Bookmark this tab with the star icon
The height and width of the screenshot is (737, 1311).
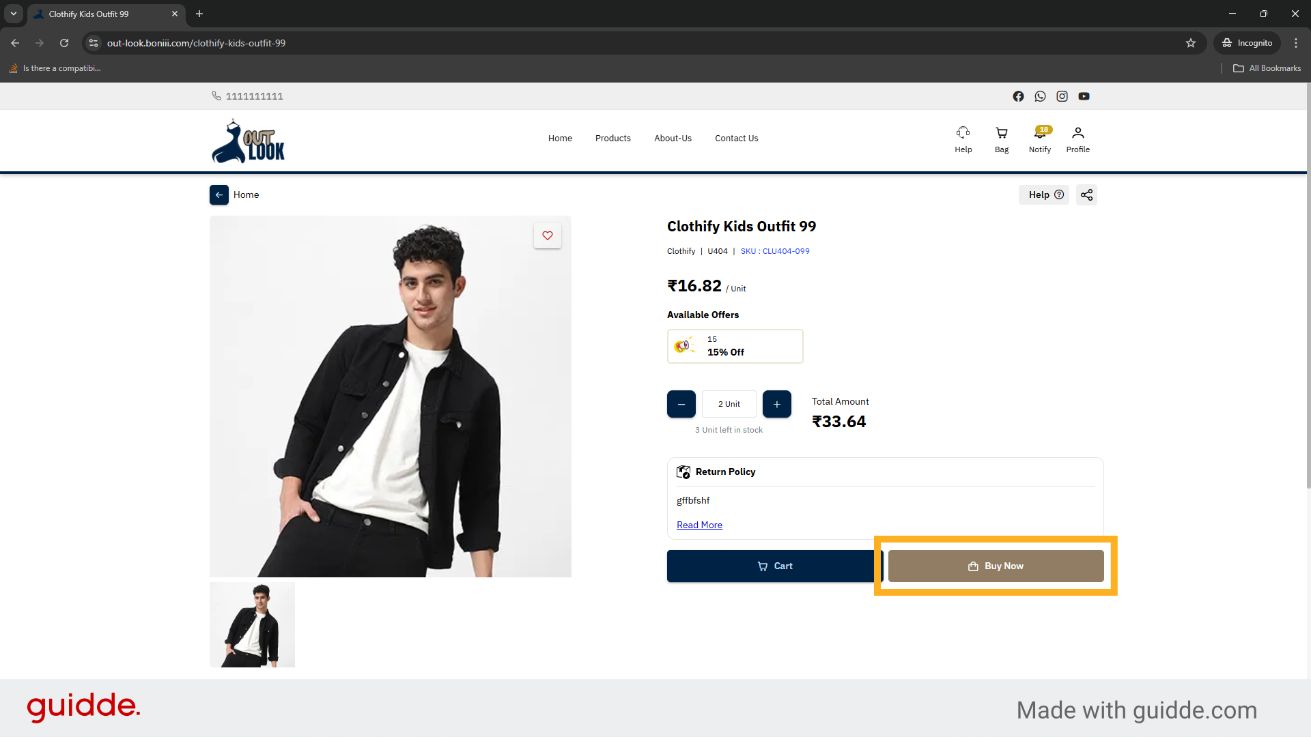[x=1191, y=43]
